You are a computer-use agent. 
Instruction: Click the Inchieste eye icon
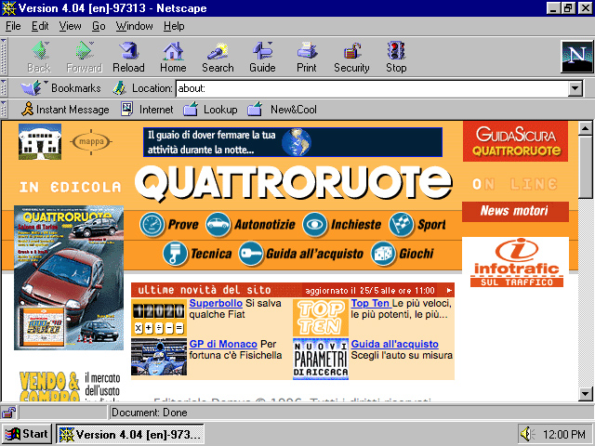(x=314, y=225)
